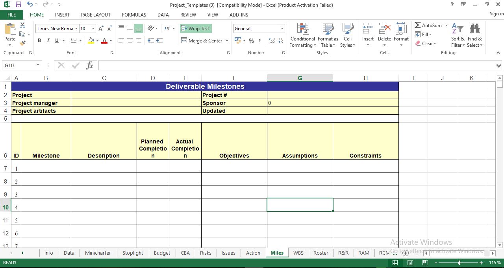Switch to the FORMULAS ribbon tab
Image resolution: width=504 pixels, height=268 pixels.
(x=134, y=15)
